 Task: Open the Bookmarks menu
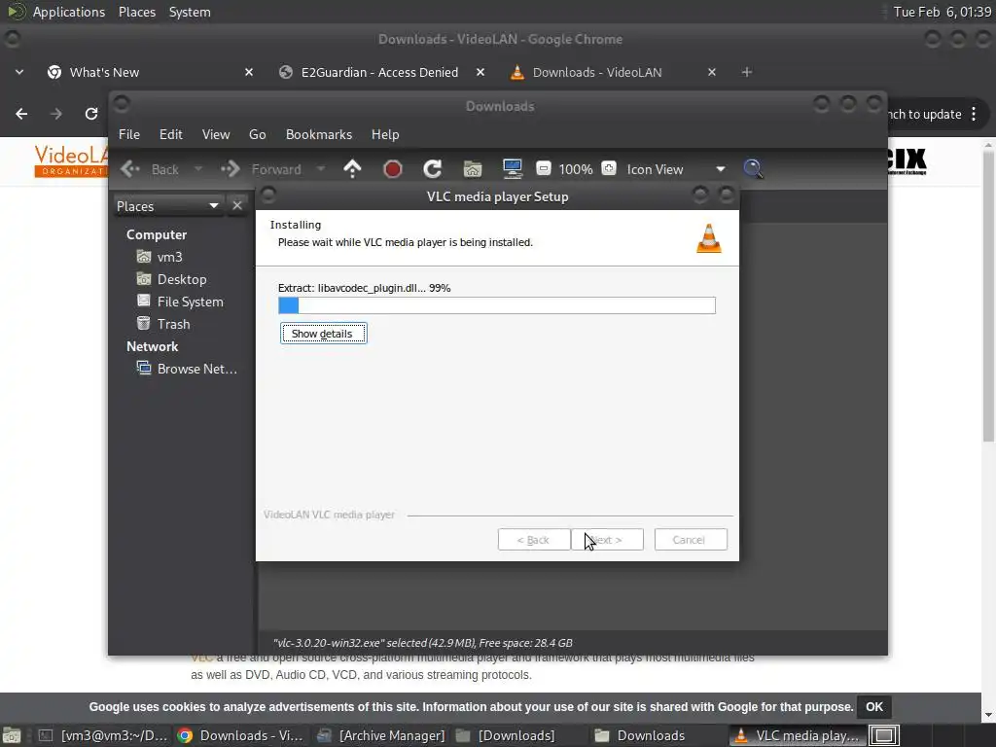click(x=319, y=134)
